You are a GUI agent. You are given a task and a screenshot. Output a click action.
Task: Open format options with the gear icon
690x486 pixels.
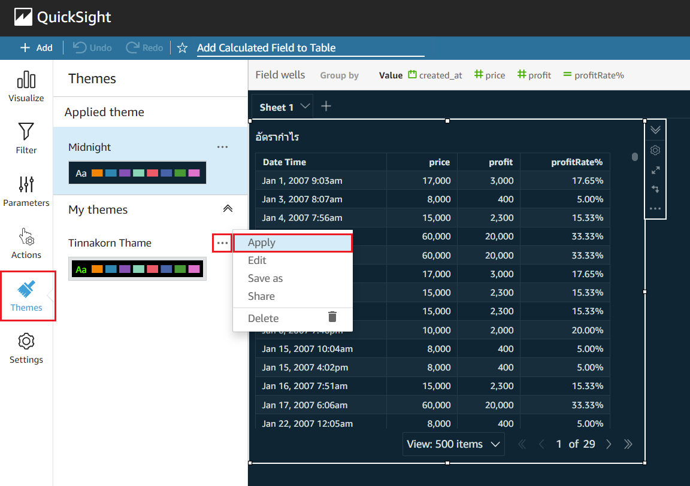pyautogui.click(x=655, y=150)
